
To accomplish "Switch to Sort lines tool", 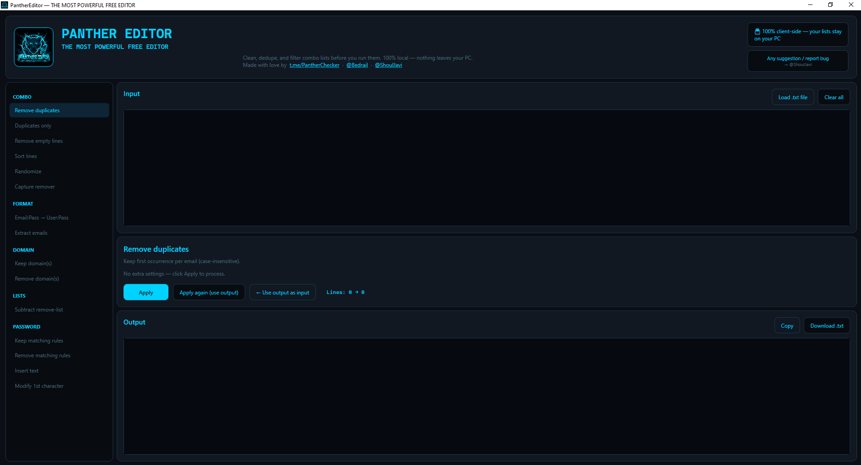I will tap(59, 156).
